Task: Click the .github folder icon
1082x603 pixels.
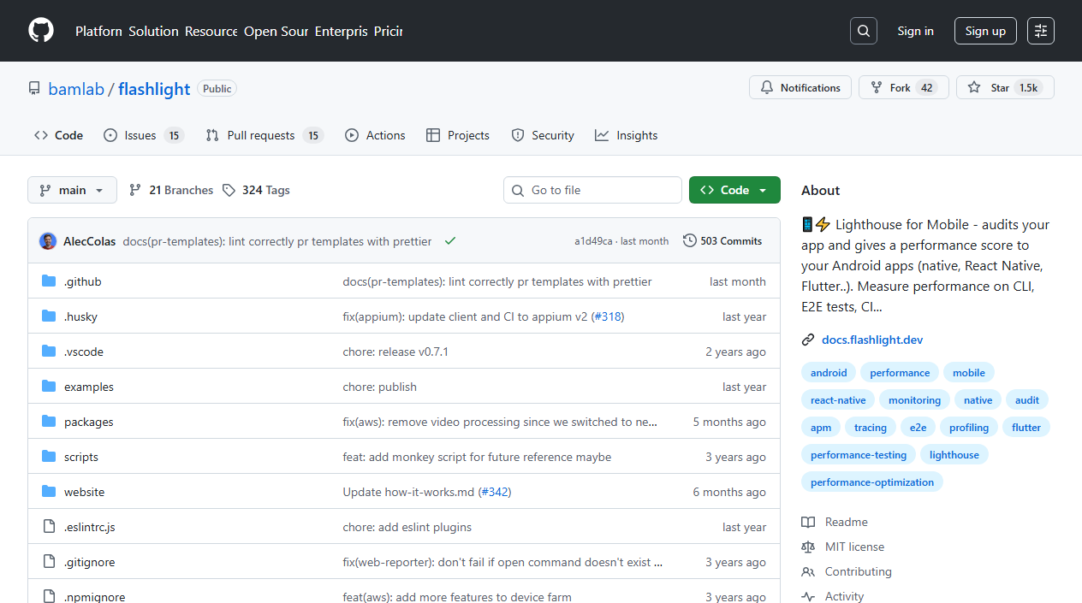Action: 49,281
